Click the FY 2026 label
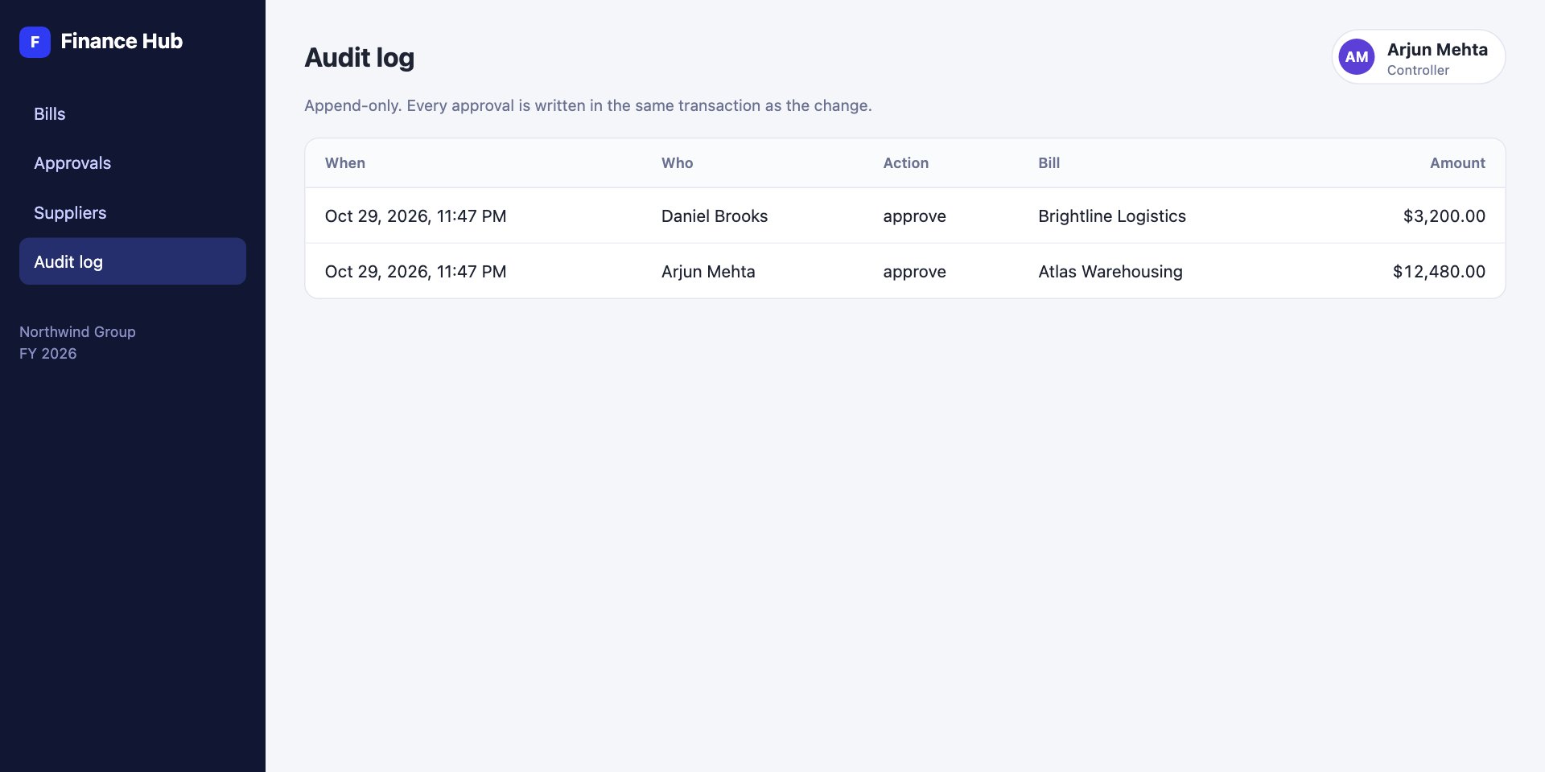This screenshot has height=772, width=1545. click(48, 354)
